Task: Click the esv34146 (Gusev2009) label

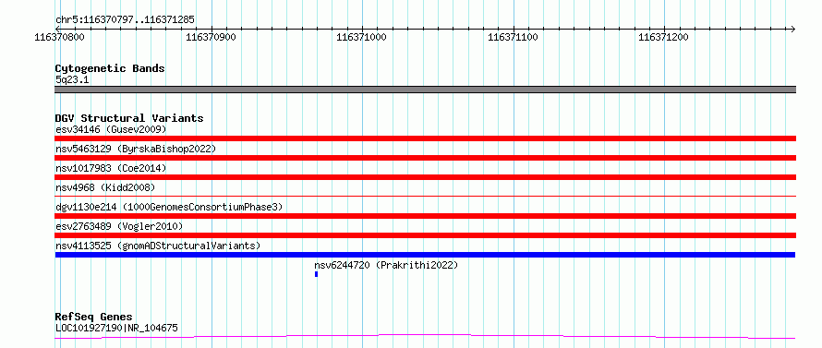Action: coord(111,129)
